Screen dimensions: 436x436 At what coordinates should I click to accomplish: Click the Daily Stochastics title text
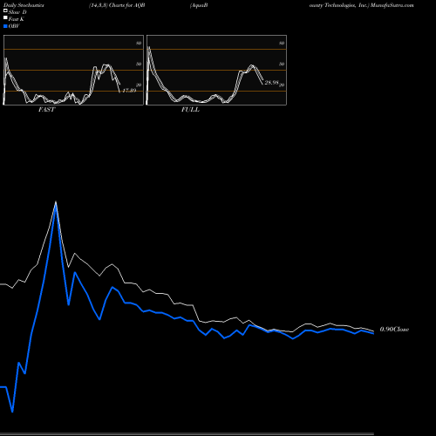24,5
